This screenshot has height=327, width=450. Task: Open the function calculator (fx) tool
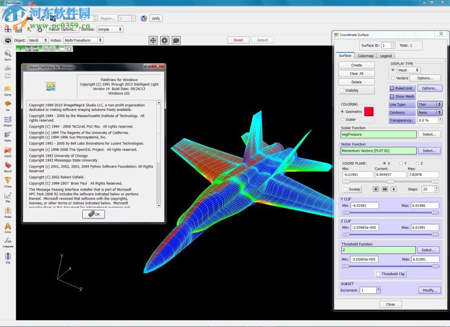[42, 18]
